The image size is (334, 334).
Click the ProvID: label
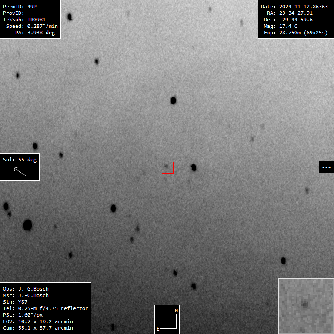(x=13, y=13)
